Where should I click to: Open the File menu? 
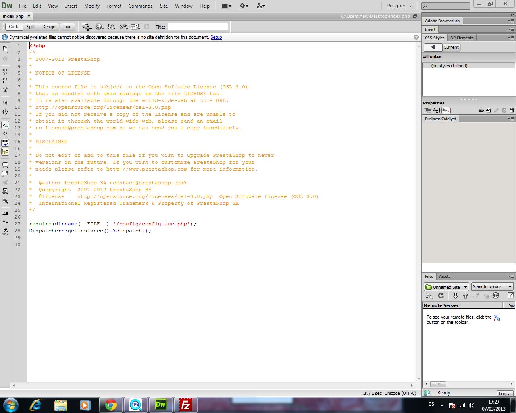(23, 6)
